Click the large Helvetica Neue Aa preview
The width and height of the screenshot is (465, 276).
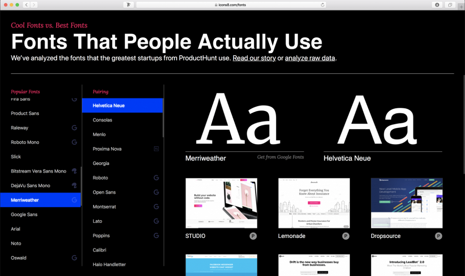click(377, 119)
